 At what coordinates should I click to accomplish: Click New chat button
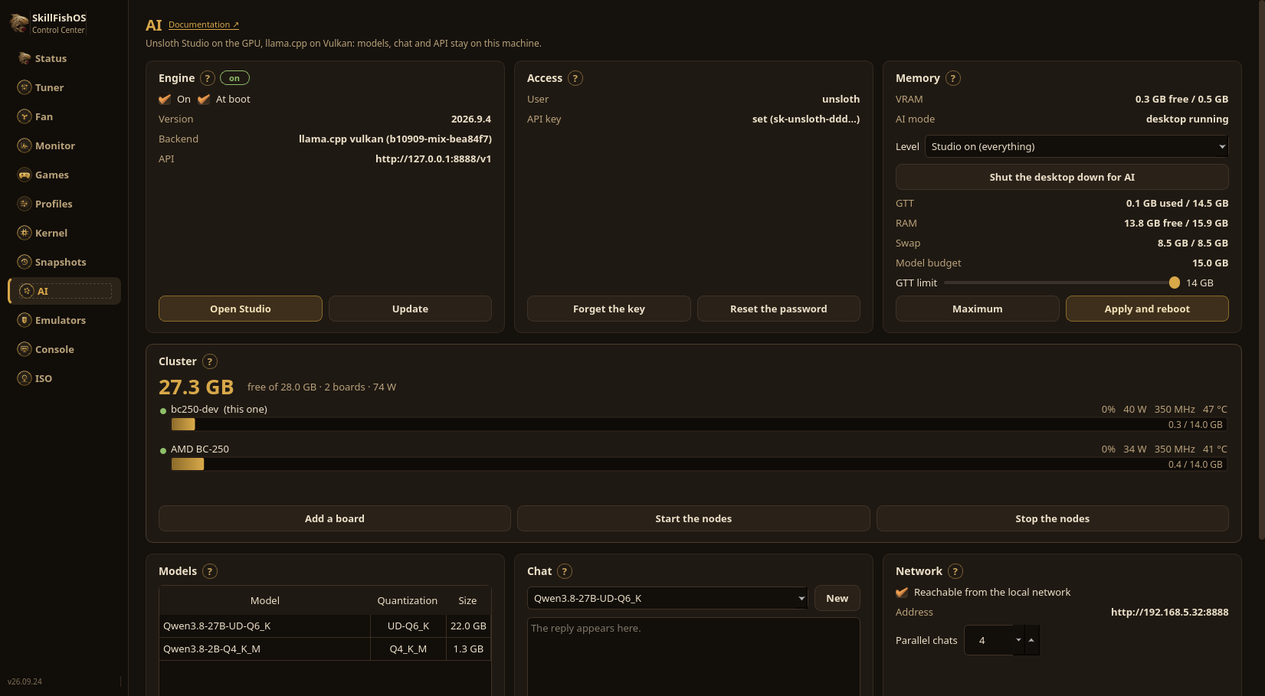coord(837,598)
